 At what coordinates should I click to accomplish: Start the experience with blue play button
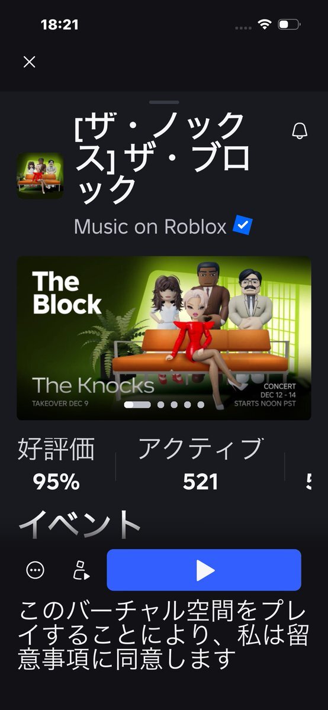(x=204, y=570)
